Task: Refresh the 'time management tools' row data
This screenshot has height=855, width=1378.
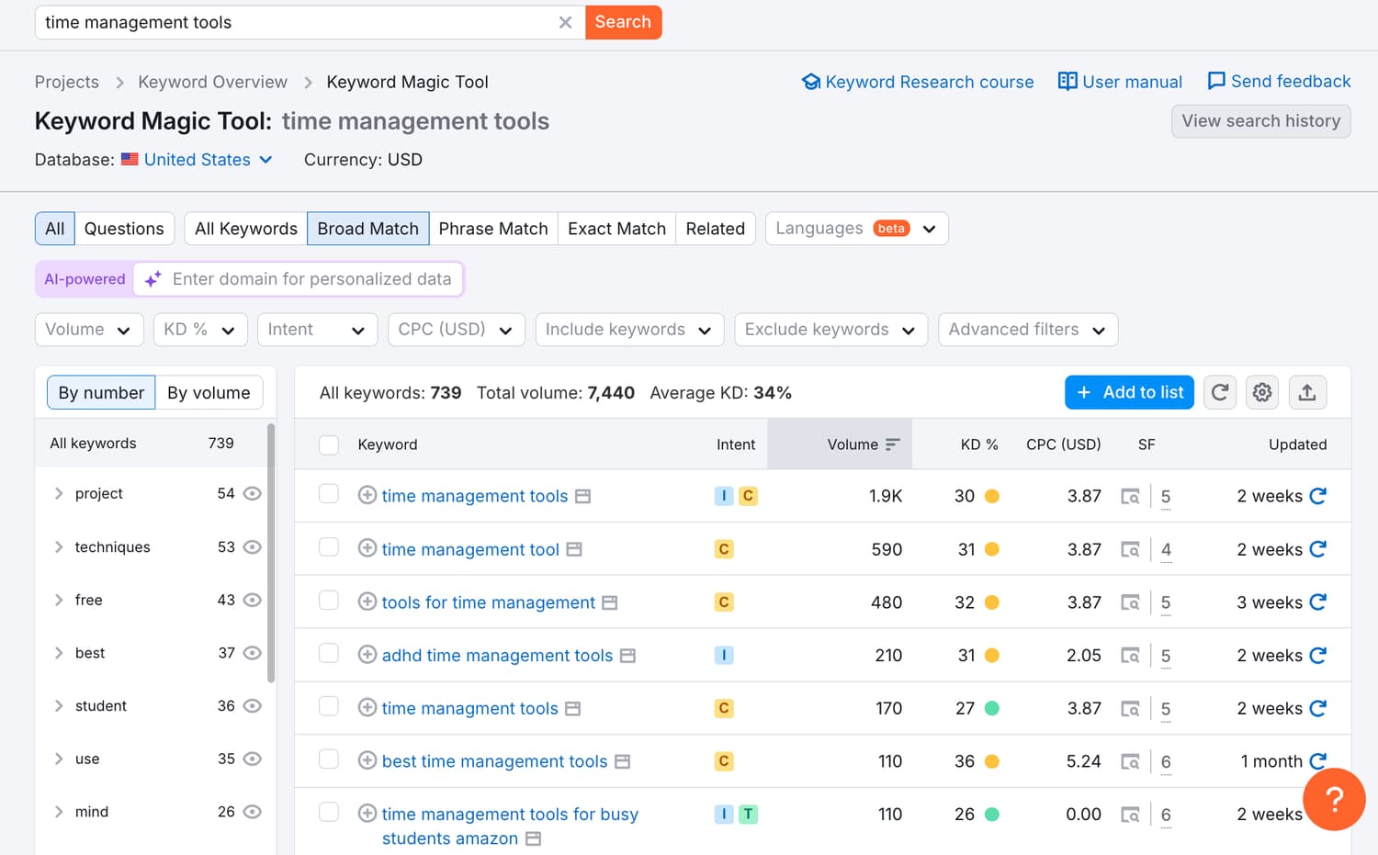Action: (x=1317, y=496)
